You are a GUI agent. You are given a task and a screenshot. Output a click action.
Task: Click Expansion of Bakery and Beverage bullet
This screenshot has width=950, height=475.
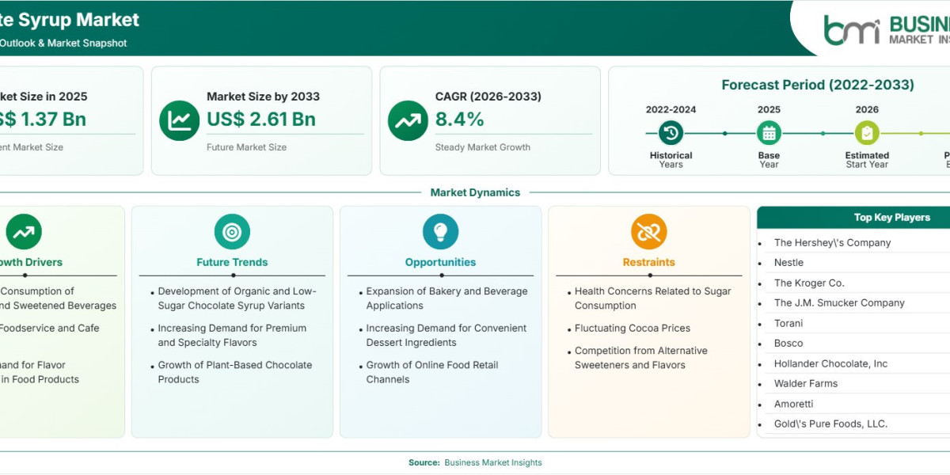click(x=446, y=298)
